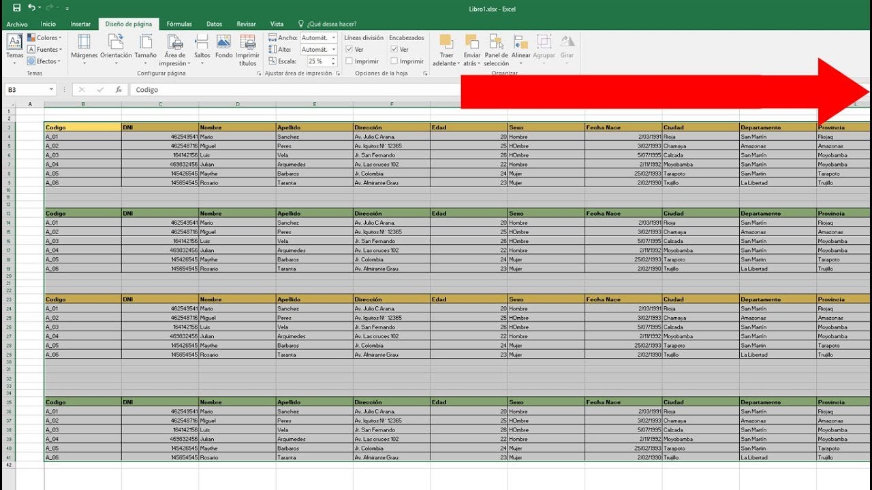This screenshot has height=490, width=872.
Task: Select 'Av. Almirante Grau' in row 9
Action: pyautogui.click(x=392, y=182)
